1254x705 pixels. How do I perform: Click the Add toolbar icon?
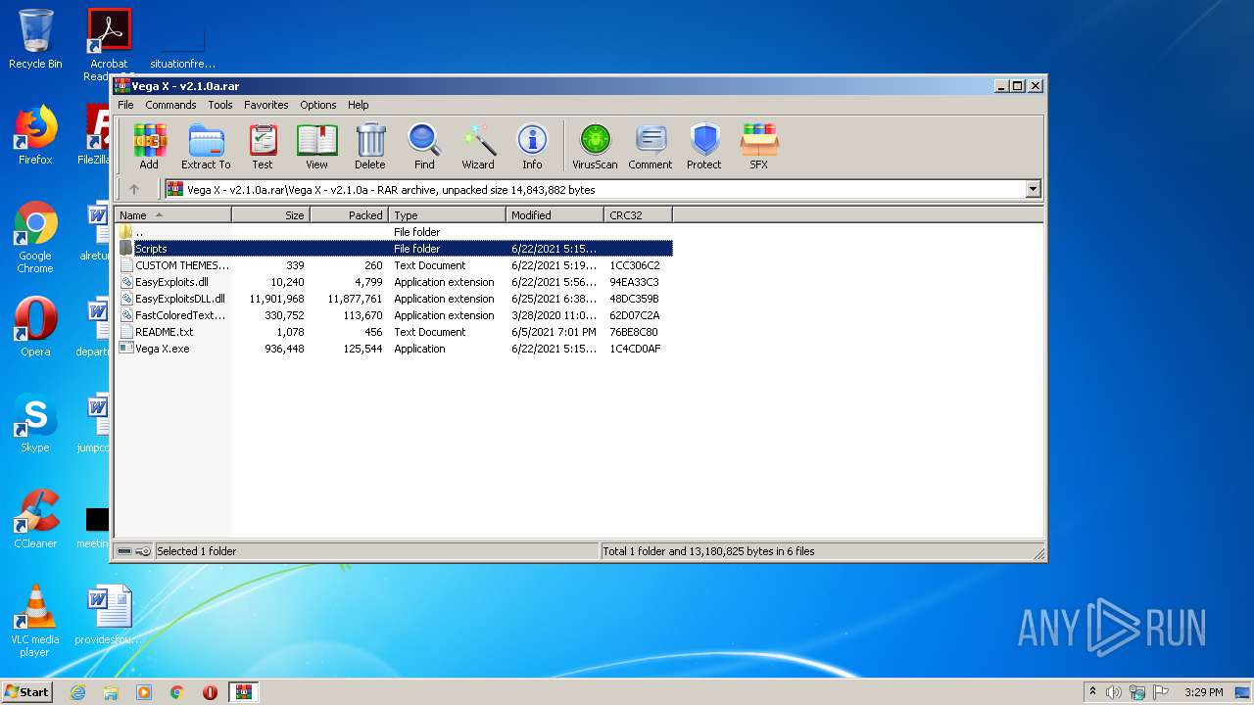pyautogui.click(x=149, y=147)
